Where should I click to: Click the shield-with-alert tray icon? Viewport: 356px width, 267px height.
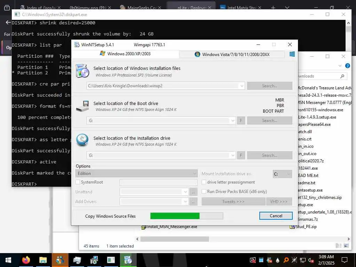253,260
